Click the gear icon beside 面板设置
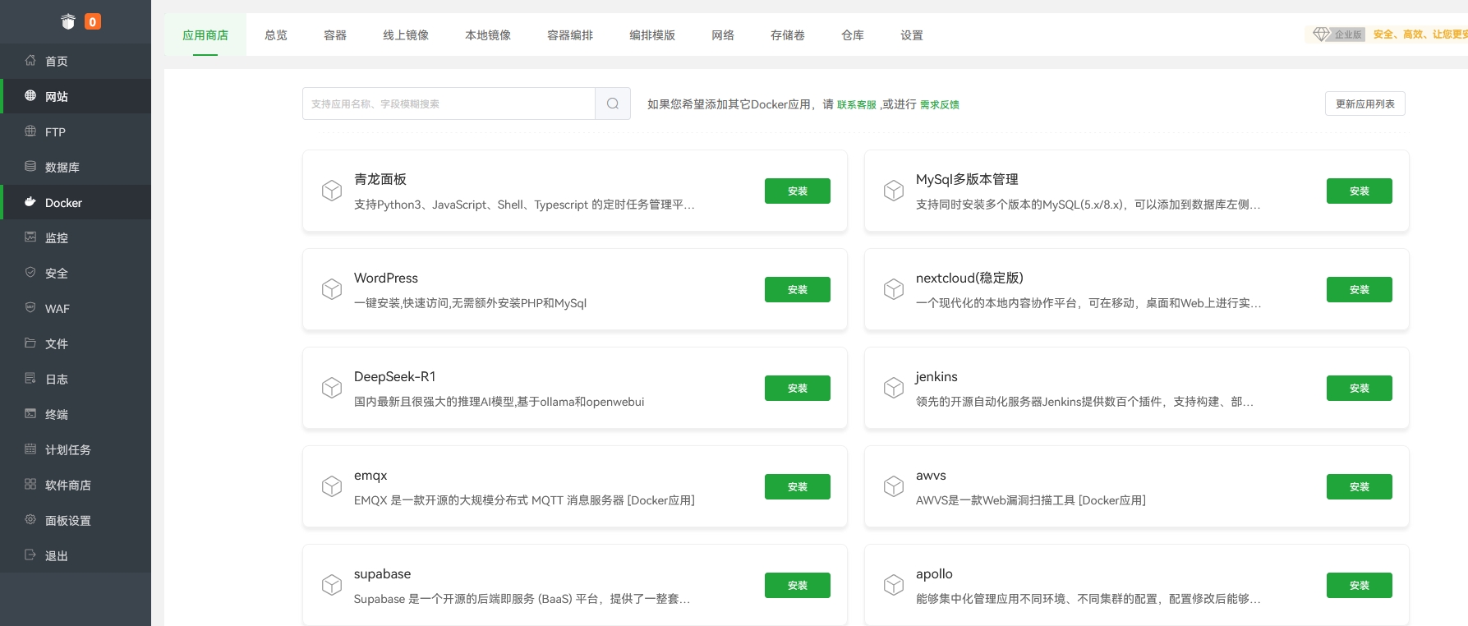The width and height of the screenshot is (1468, 626). [30, 519]
